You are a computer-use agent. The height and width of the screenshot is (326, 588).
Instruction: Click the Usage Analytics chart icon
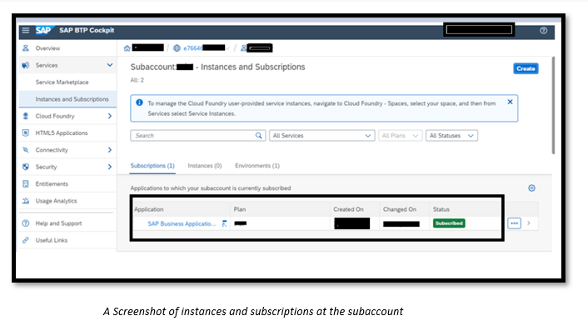point(26,201)
